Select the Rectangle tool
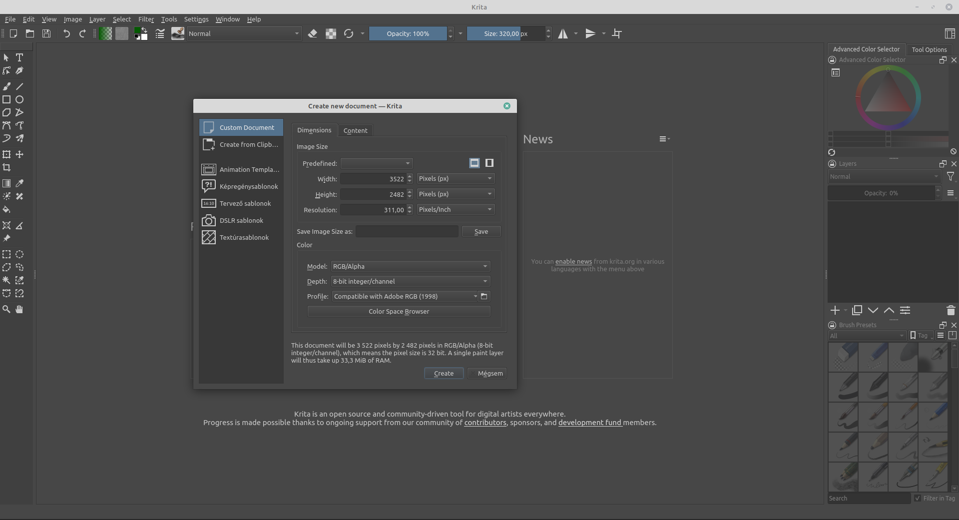The image size is (959, 520). click(6, 99)
